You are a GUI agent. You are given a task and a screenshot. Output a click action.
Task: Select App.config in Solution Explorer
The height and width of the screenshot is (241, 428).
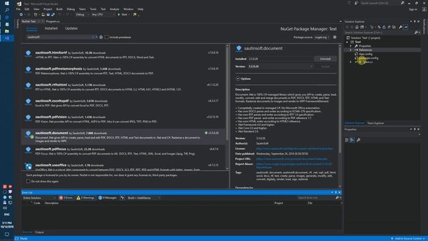point(366,54)
